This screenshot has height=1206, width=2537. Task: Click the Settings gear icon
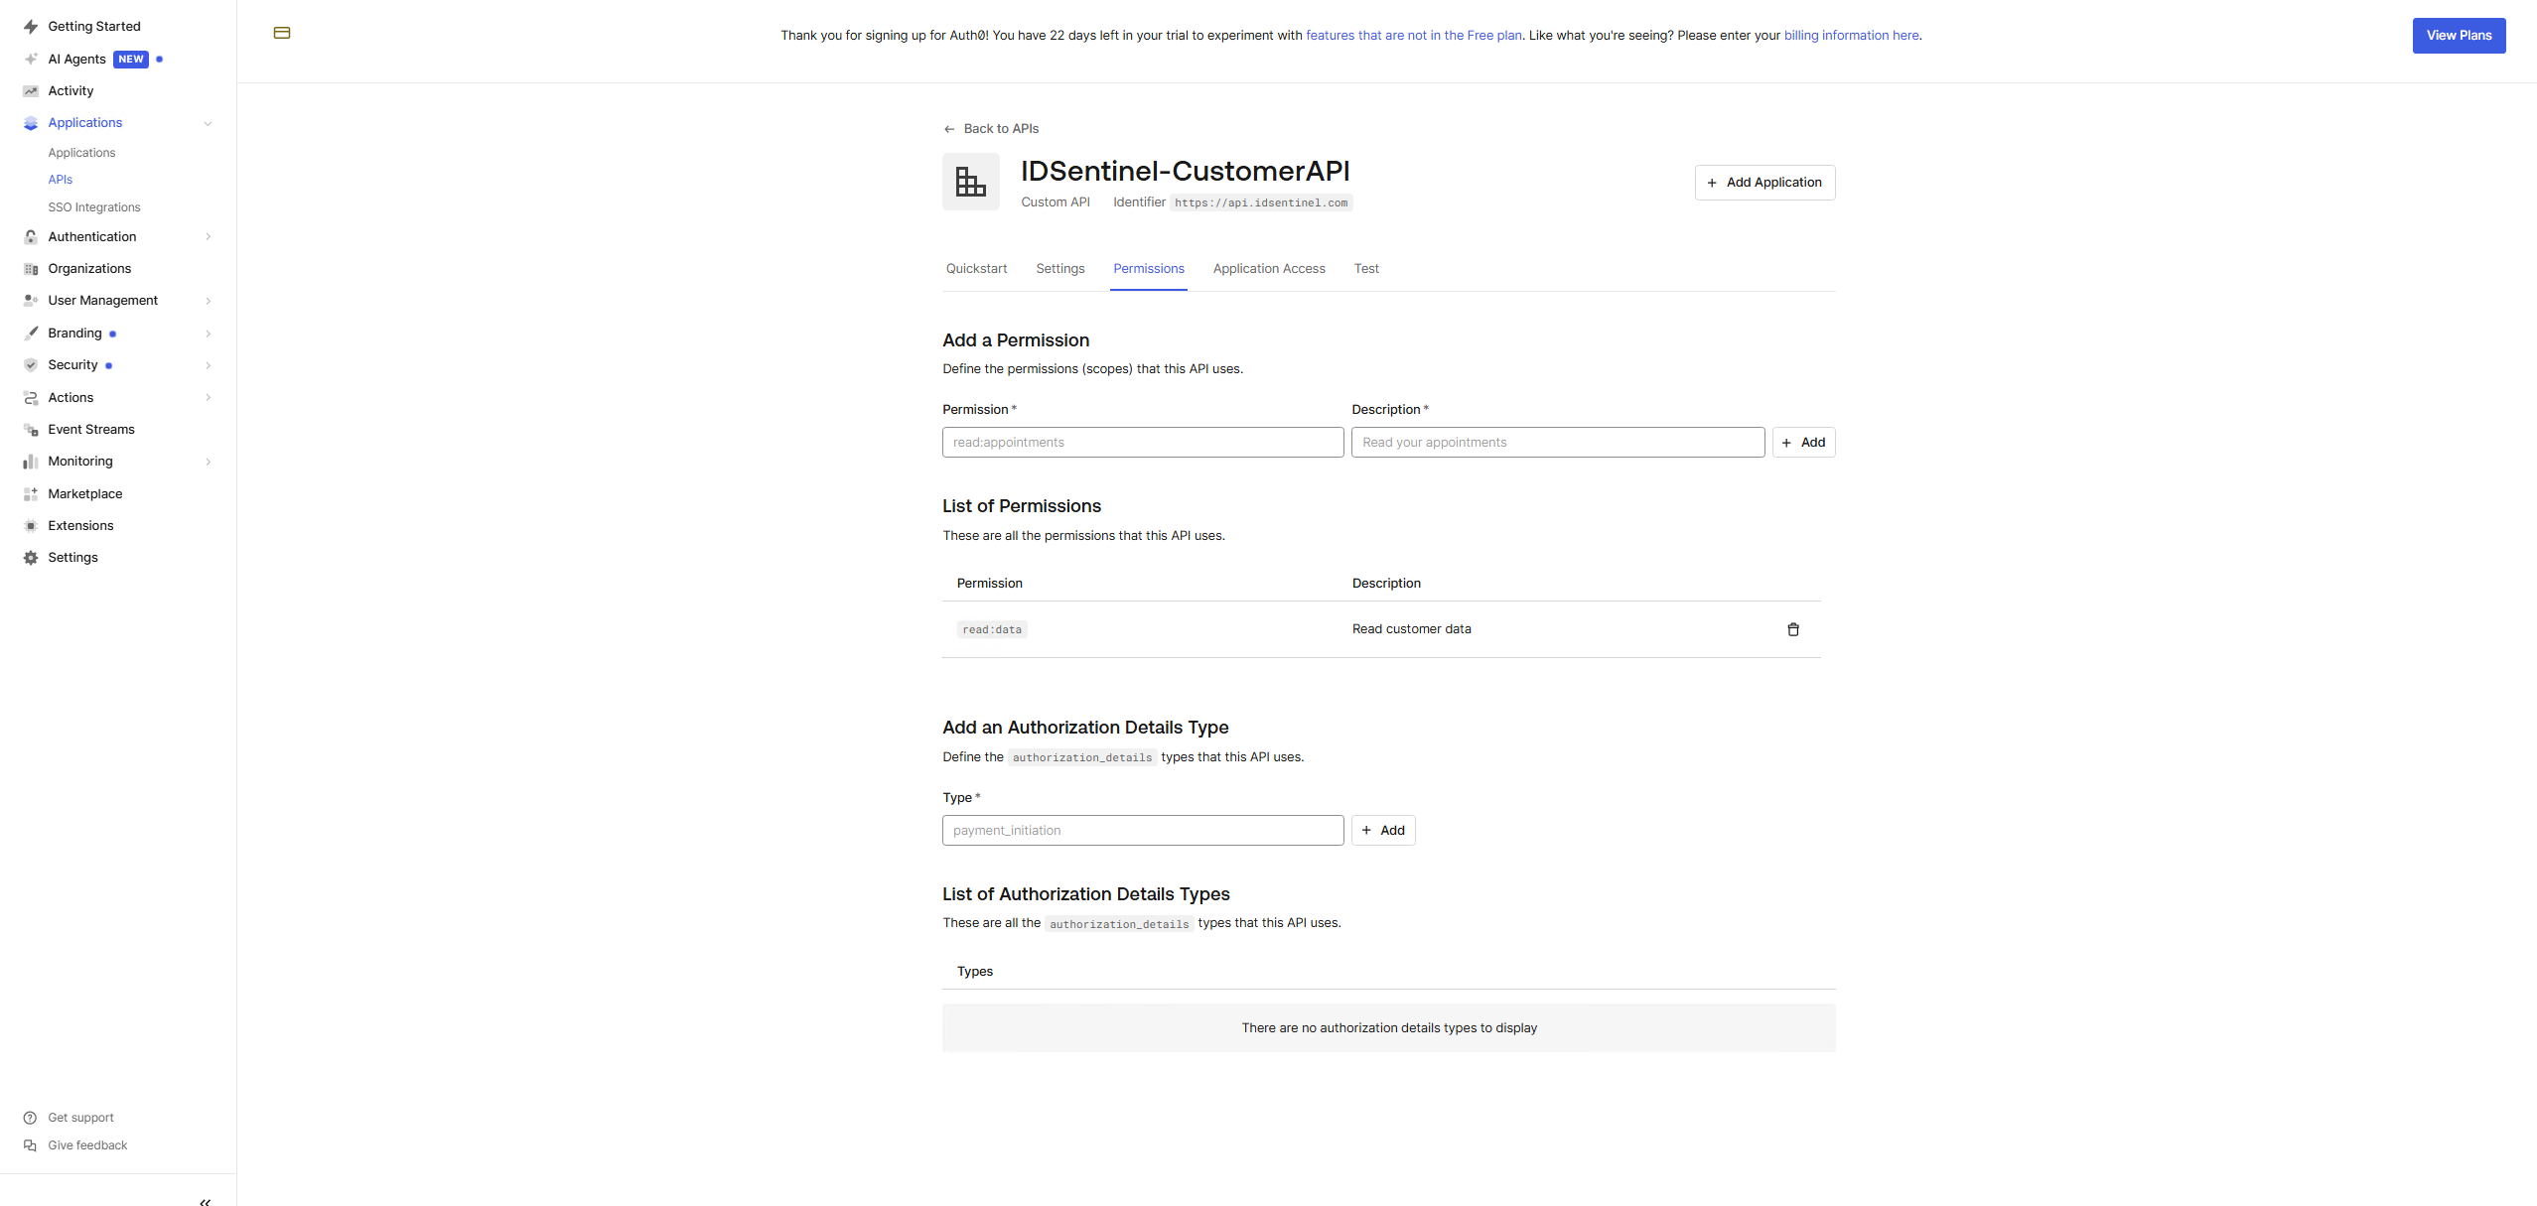(x=31, y=558)
